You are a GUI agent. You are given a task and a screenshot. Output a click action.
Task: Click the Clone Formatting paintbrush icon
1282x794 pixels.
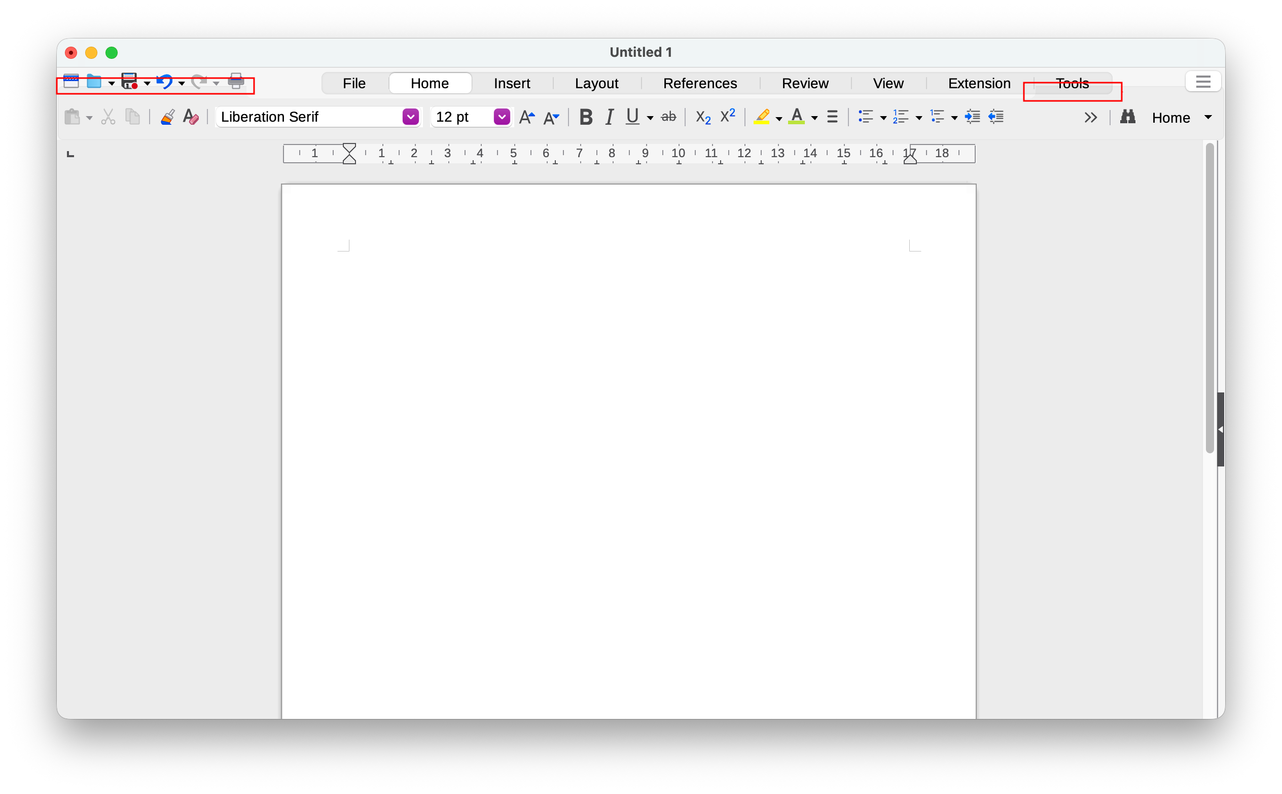click(167, 117)
